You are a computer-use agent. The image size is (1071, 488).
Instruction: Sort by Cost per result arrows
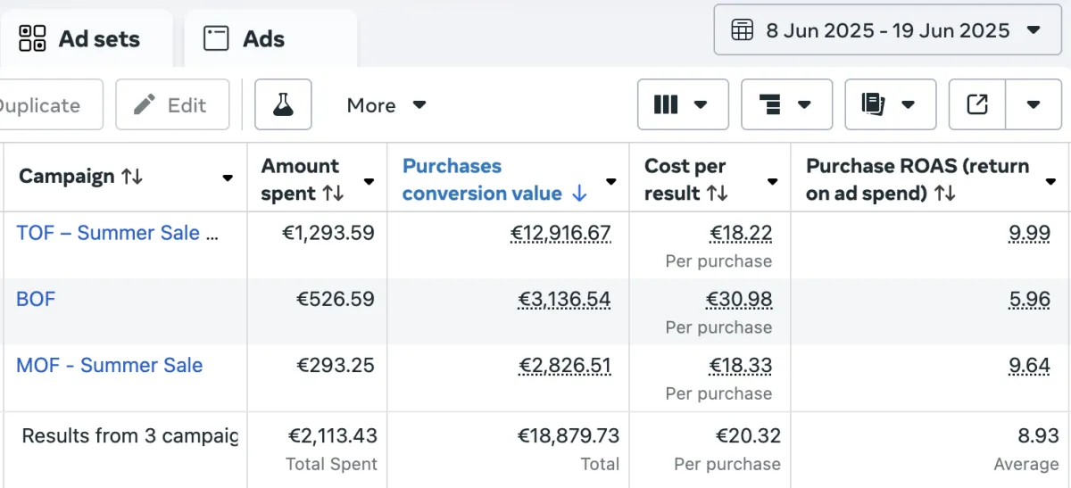click(x=717, y=194)
